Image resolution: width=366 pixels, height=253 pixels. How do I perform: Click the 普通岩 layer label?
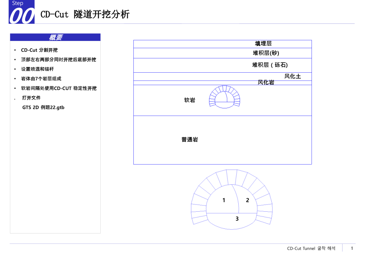(x=189, y=139)
